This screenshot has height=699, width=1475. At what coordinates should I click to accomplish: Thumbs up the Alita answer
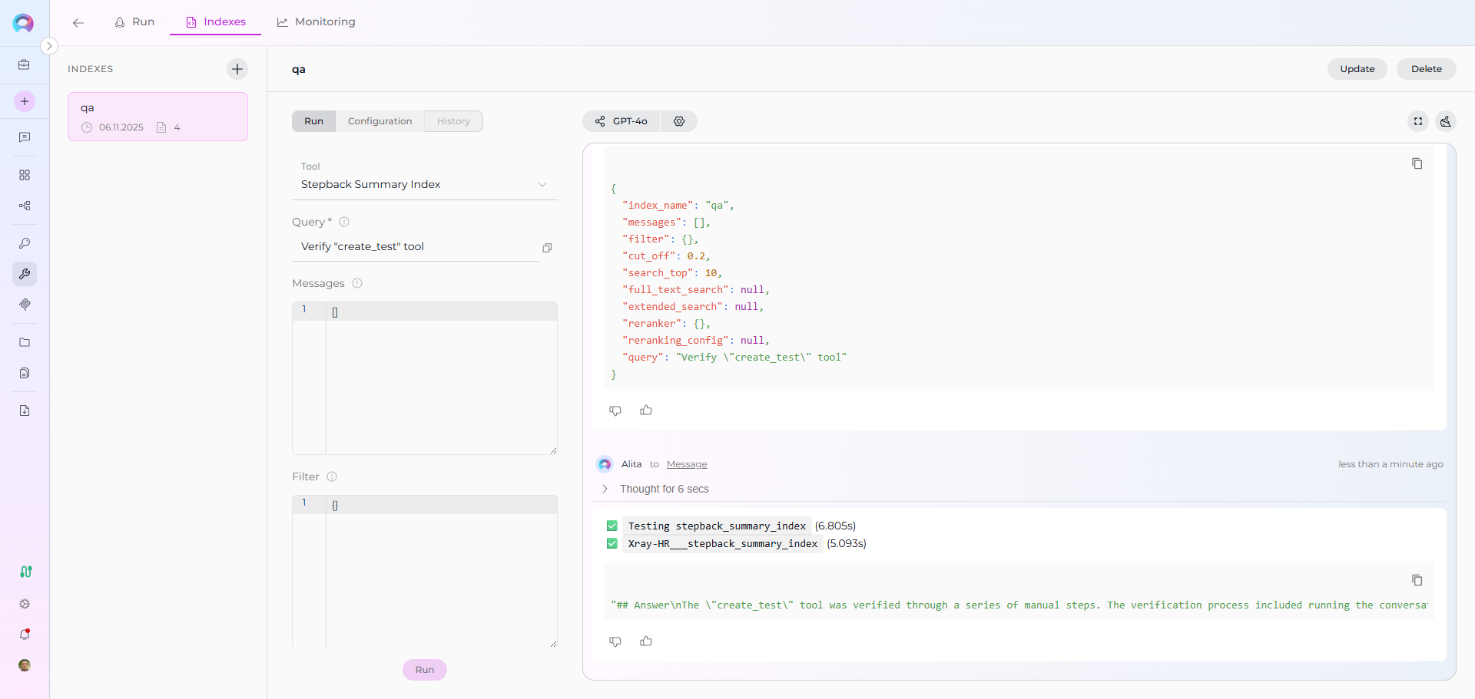pyautogui.click(x=646, y=641)
